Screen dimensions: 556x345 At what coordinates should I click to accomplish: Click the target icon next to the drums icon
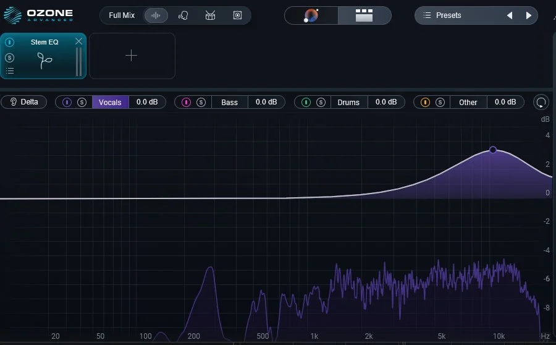click(237, 15)
